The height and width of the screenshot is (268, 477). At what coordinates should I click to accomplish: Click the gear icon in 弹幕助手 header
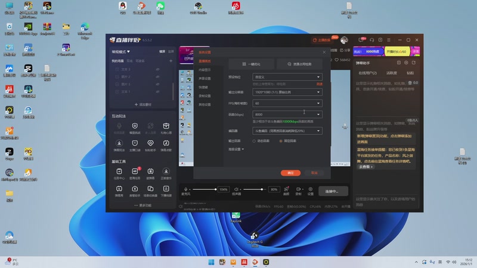(x=406, y=63)
